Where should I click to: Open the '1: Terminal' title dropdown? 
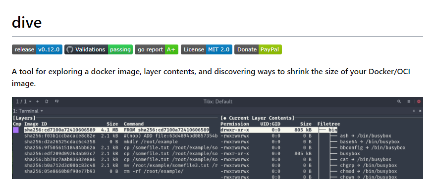pyautogui.click(x=28, y=111)
